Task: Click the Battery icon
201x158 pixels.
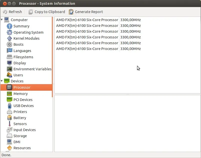Action: [10, 118]
